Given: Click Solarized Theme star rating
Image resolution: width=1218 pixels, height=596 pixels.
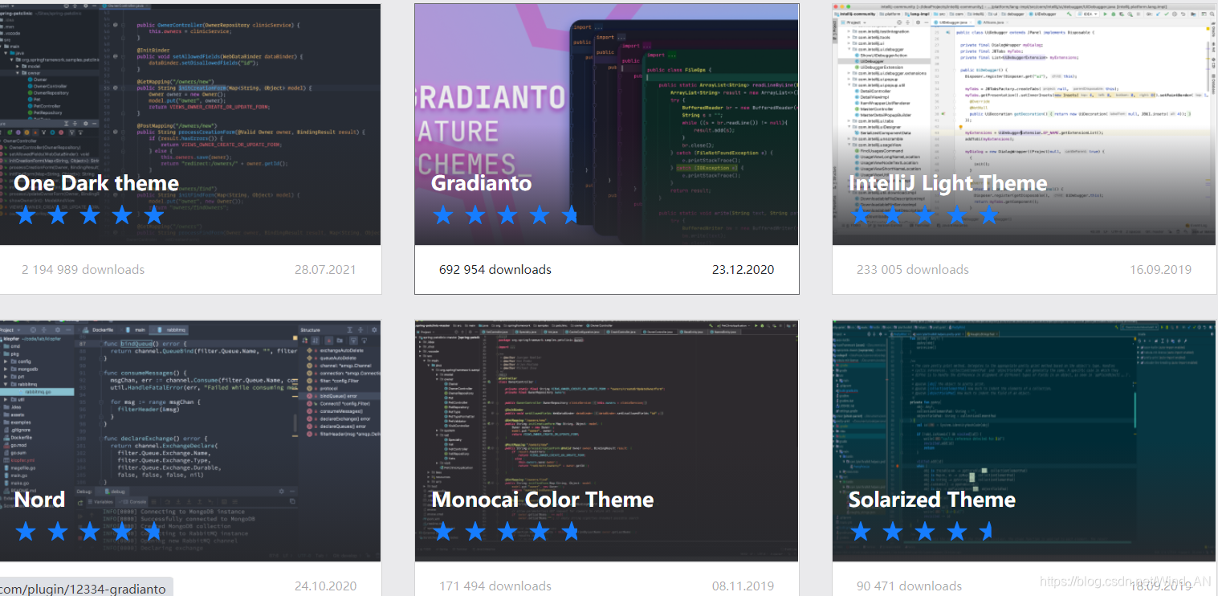Looking at the screenshot, I should tap(922, 532).
